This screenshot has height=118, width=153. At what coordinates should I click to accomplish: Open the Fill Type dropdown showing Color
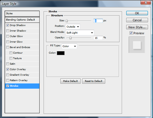click(69, 46)
